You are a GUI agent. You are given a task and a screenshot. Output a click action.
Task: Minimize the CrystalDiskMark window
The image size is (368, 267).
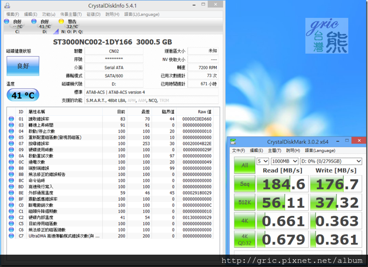click(x=337, y=141)
